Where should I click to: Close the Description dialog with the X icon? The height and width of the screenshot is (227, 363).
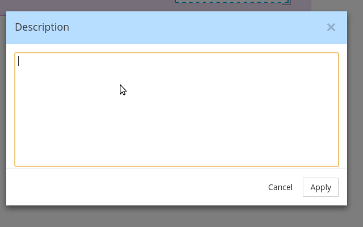(331, 27)
